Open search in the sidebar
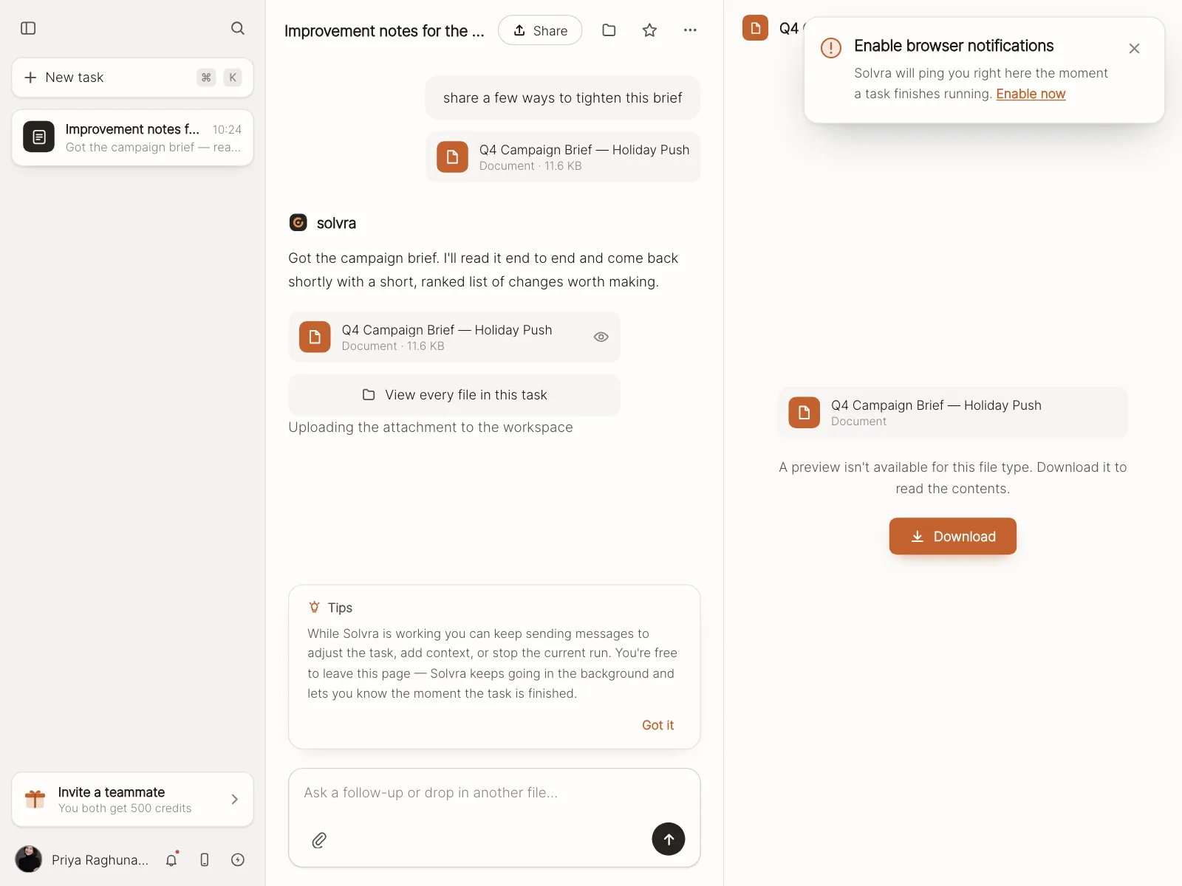The image size is (1182, 886). pyautogui.click(x=237, y=28)
